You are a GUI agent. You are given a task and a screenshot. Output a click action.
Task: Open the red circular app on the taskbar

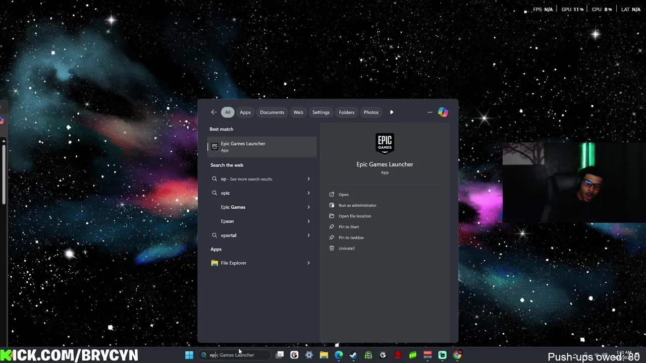point(398,355)
